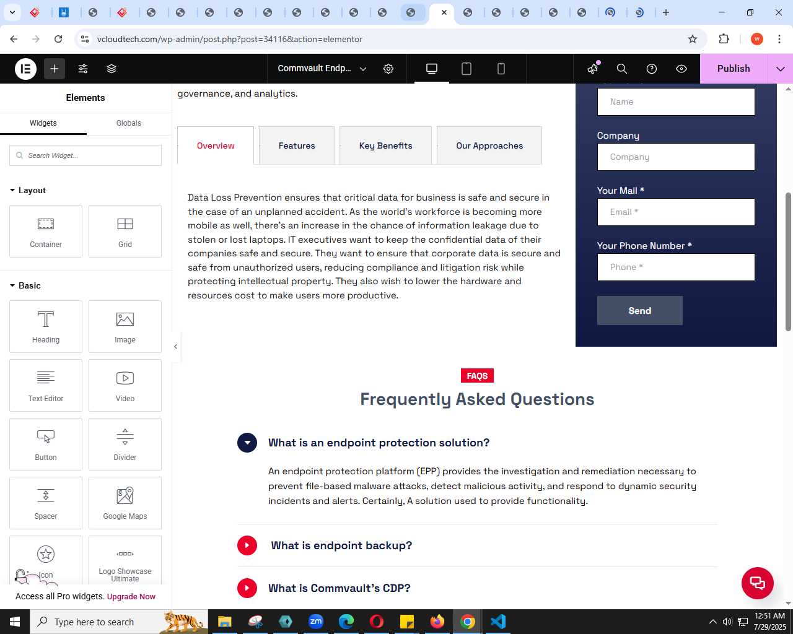Open the Key Benefits tab
The image size is (793, 634).
[385, 145]
